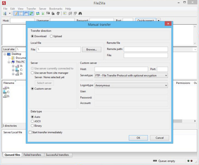This screenshot has height=165, width=199.
Task: Select Binary data type
Action: pyautogui.click(x=32, y=126)
